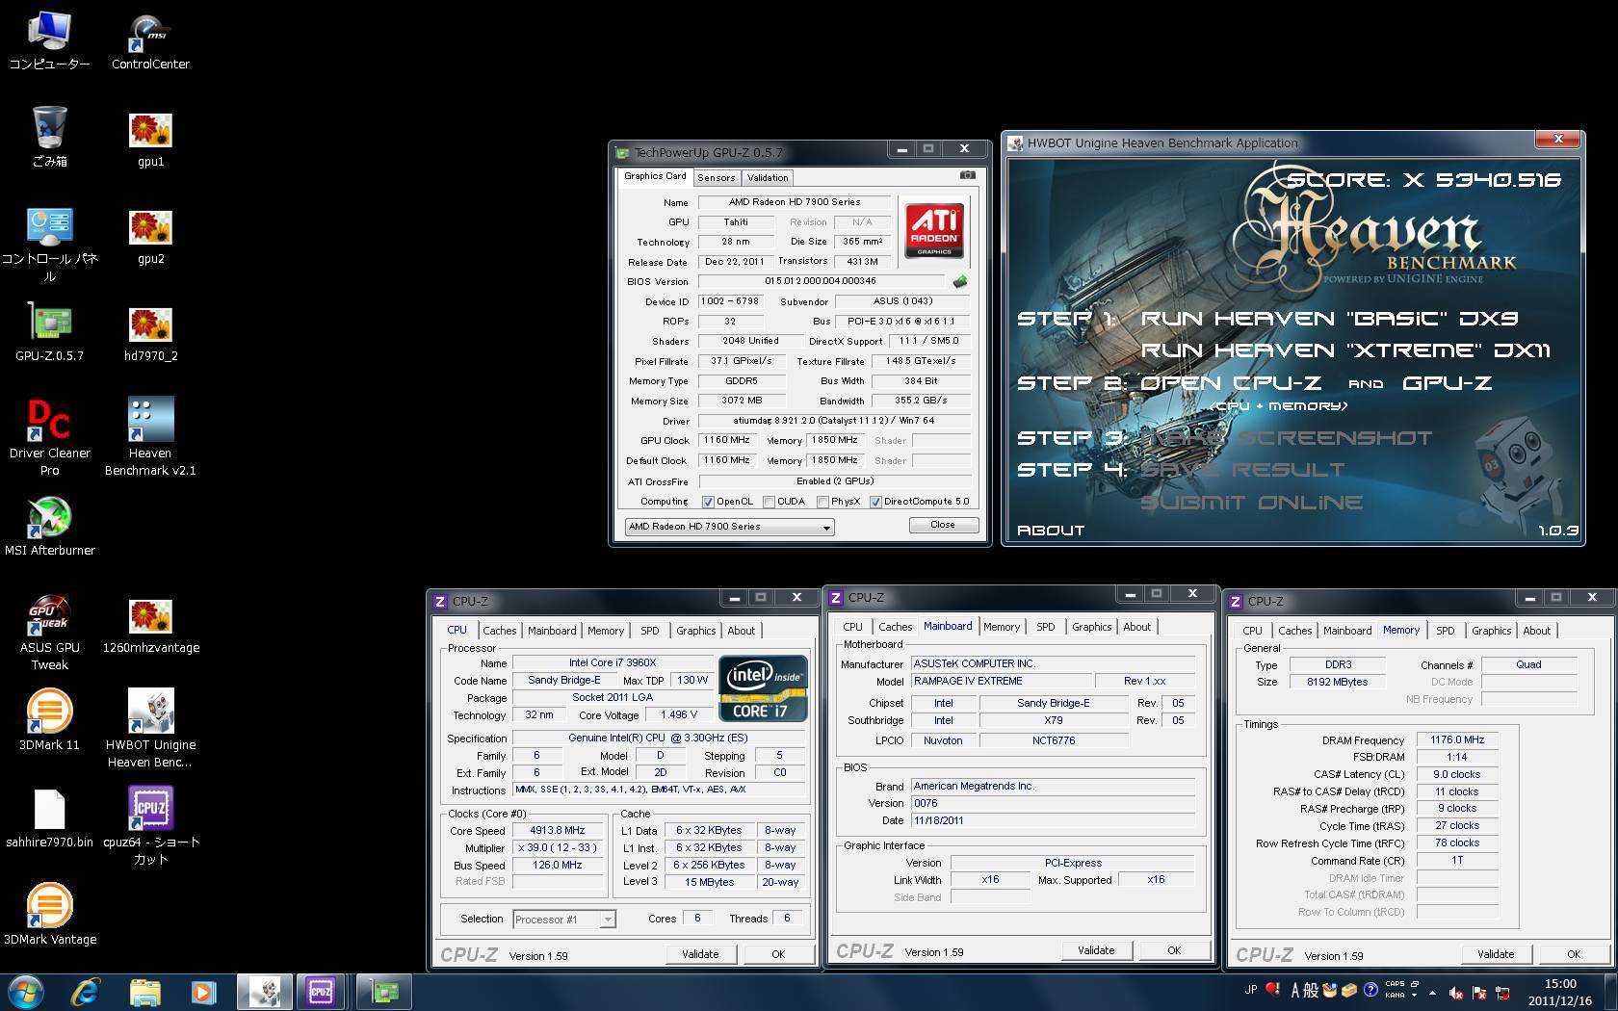Open the hd7970_2 image icon

pyautogui.click(x=150, y=334)
